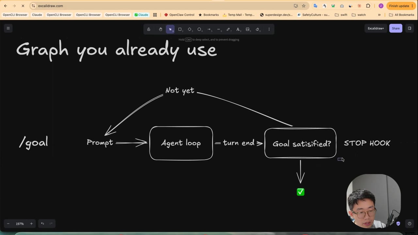Select the Rectangle tool
Viewport: 418px width, 235px height.
pyautogui.click(x=180, y=29)
